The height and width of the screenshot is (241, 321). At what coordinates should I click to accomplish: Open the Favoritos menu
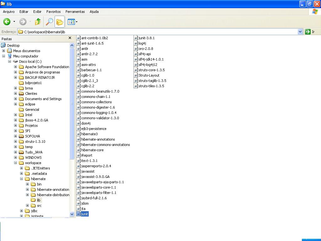tap(53, 12)
